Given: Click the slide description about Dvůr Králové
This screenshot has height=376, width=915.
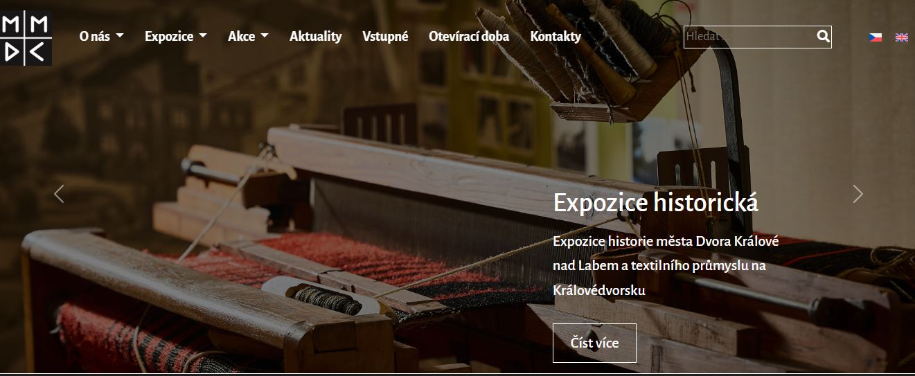Looking at the screenshot, I should [x=666, y=266].
